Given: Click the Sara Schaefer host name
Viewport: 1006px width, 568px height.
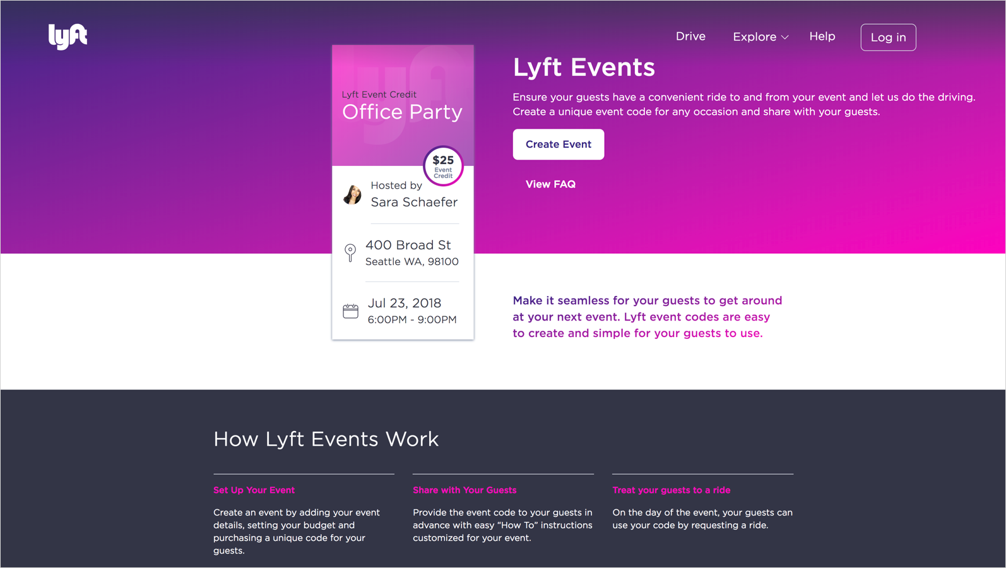Looking at the screenshot, I should pos(414,202).
